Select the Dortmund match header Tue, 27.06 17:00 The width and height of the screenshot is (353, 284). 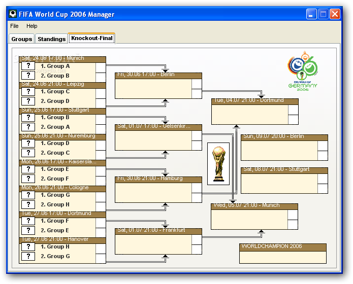click(62, 215)
